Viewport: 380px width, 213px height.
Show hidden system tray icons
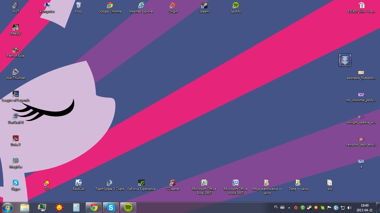point(289,207)
